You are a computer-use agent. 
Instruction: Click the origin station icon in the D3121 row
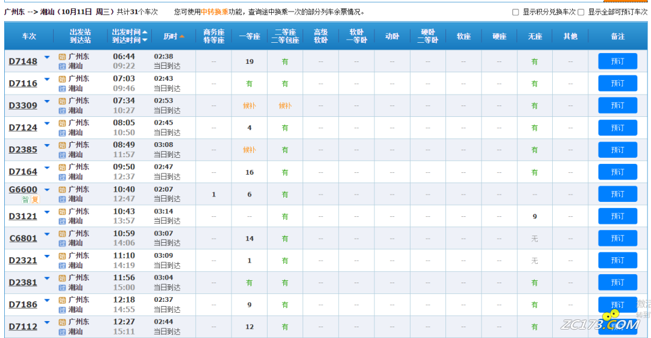coord(62,211)
